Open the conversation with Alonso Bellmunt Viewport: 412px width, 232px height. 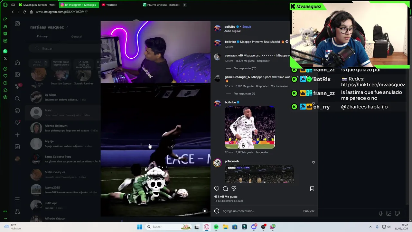(63, 128)
